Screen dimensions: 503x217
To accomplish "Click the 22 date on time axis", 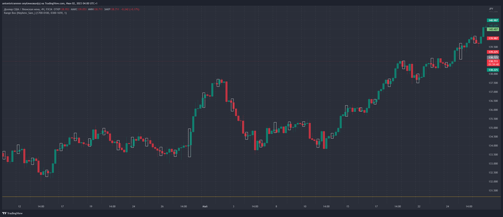I will (x=419, y=206).
